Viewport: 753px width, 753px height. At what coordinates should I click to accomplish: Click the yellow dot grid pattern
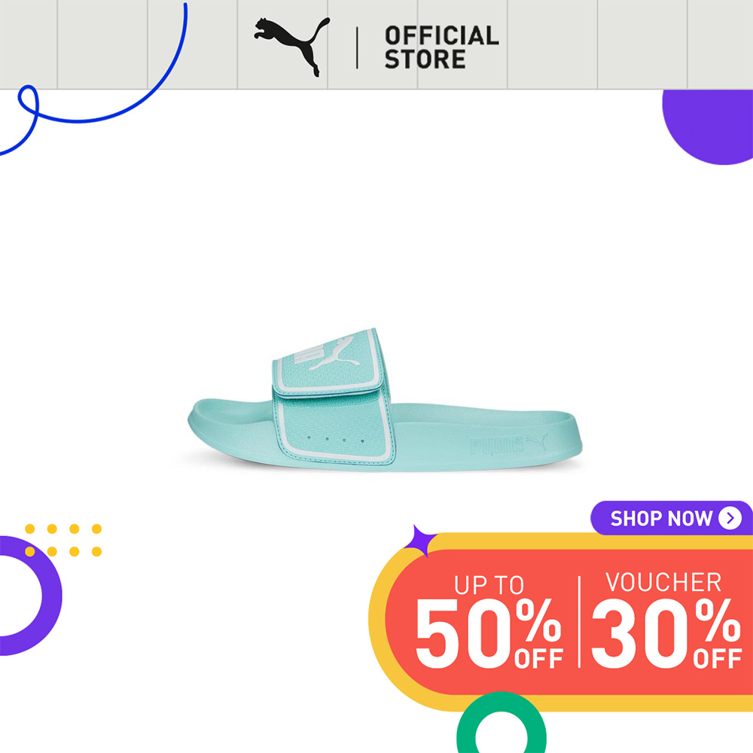(x=63, y=540)
